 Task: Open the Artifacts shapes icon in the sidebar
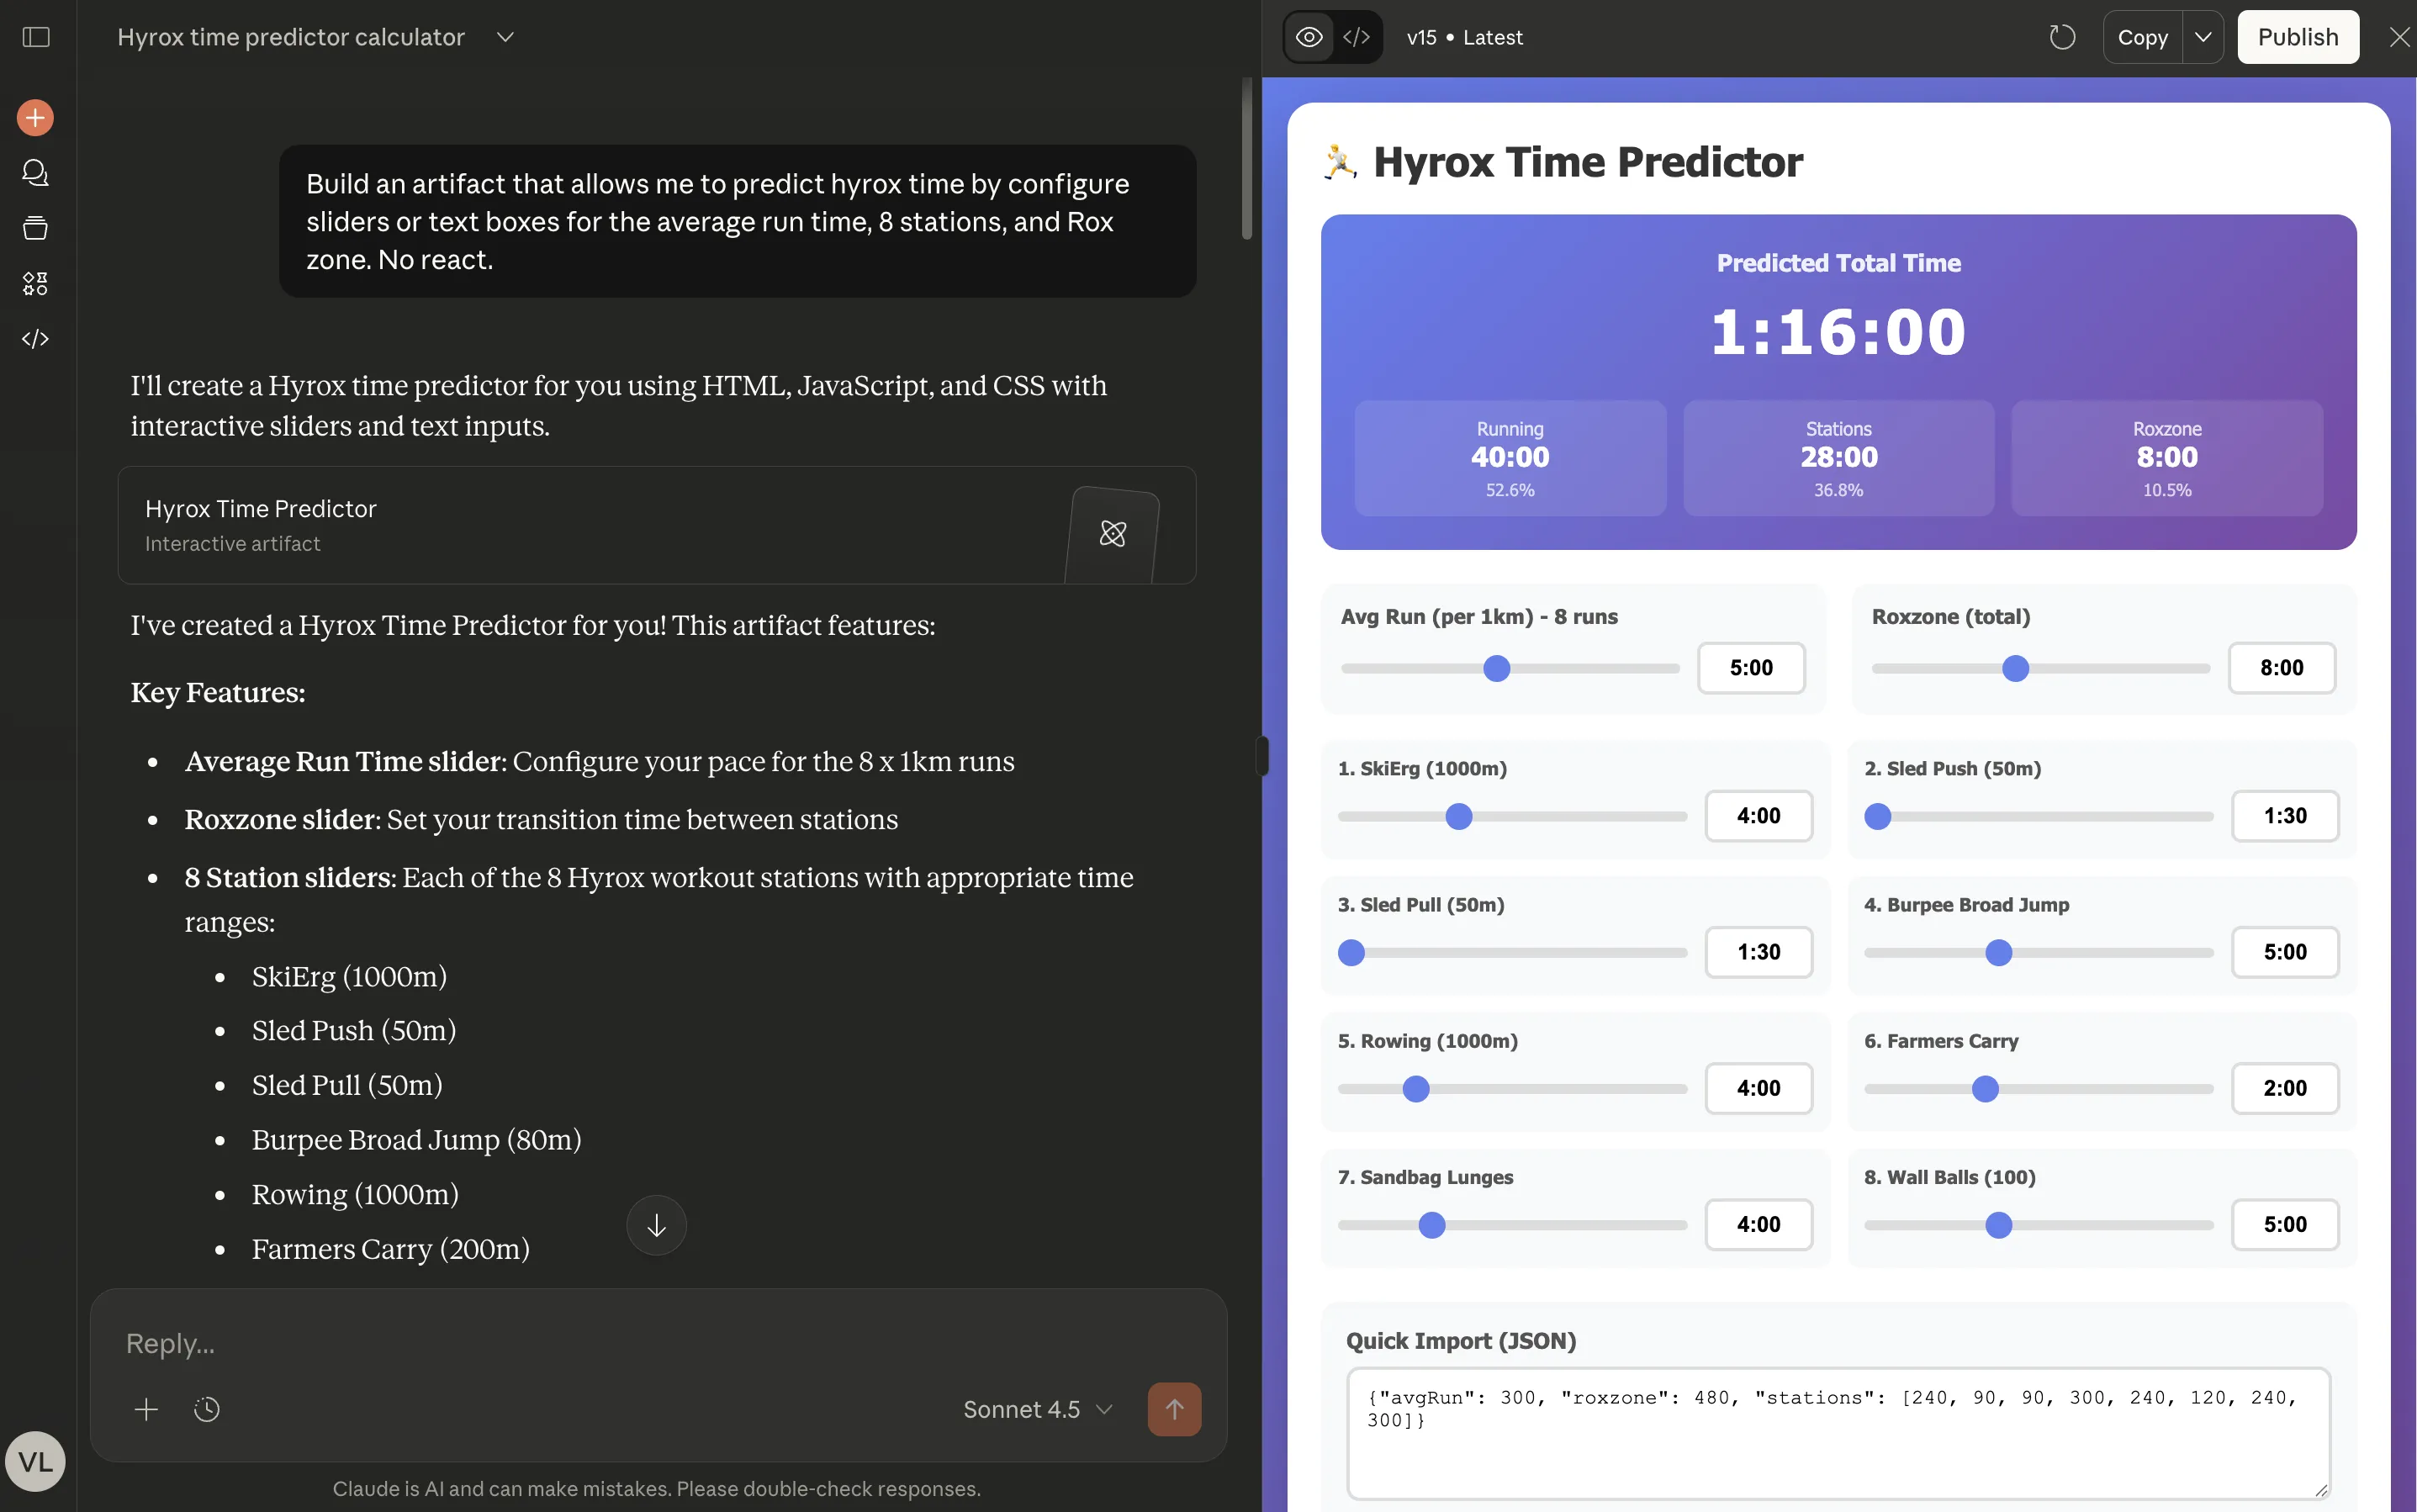coord(35,283)
